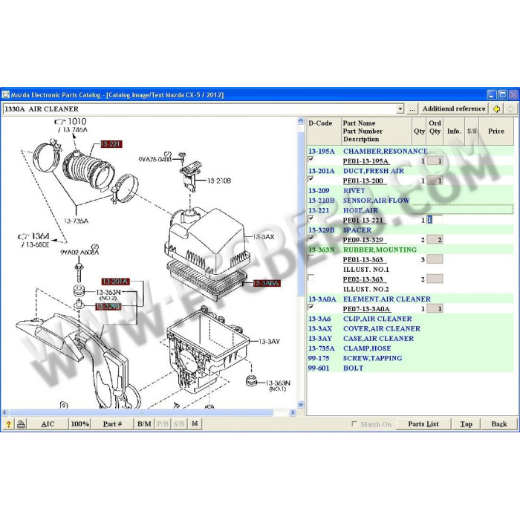The image size is (520, 520).
Task: Click the diagram's horizontal scroll right arrow
Action: coord(293,412)
